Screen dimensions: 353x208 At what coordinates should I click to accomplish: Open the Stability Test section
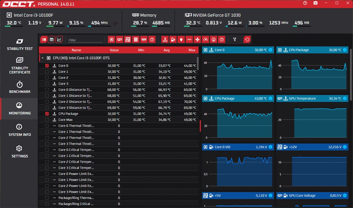click(x=20, y=44)
